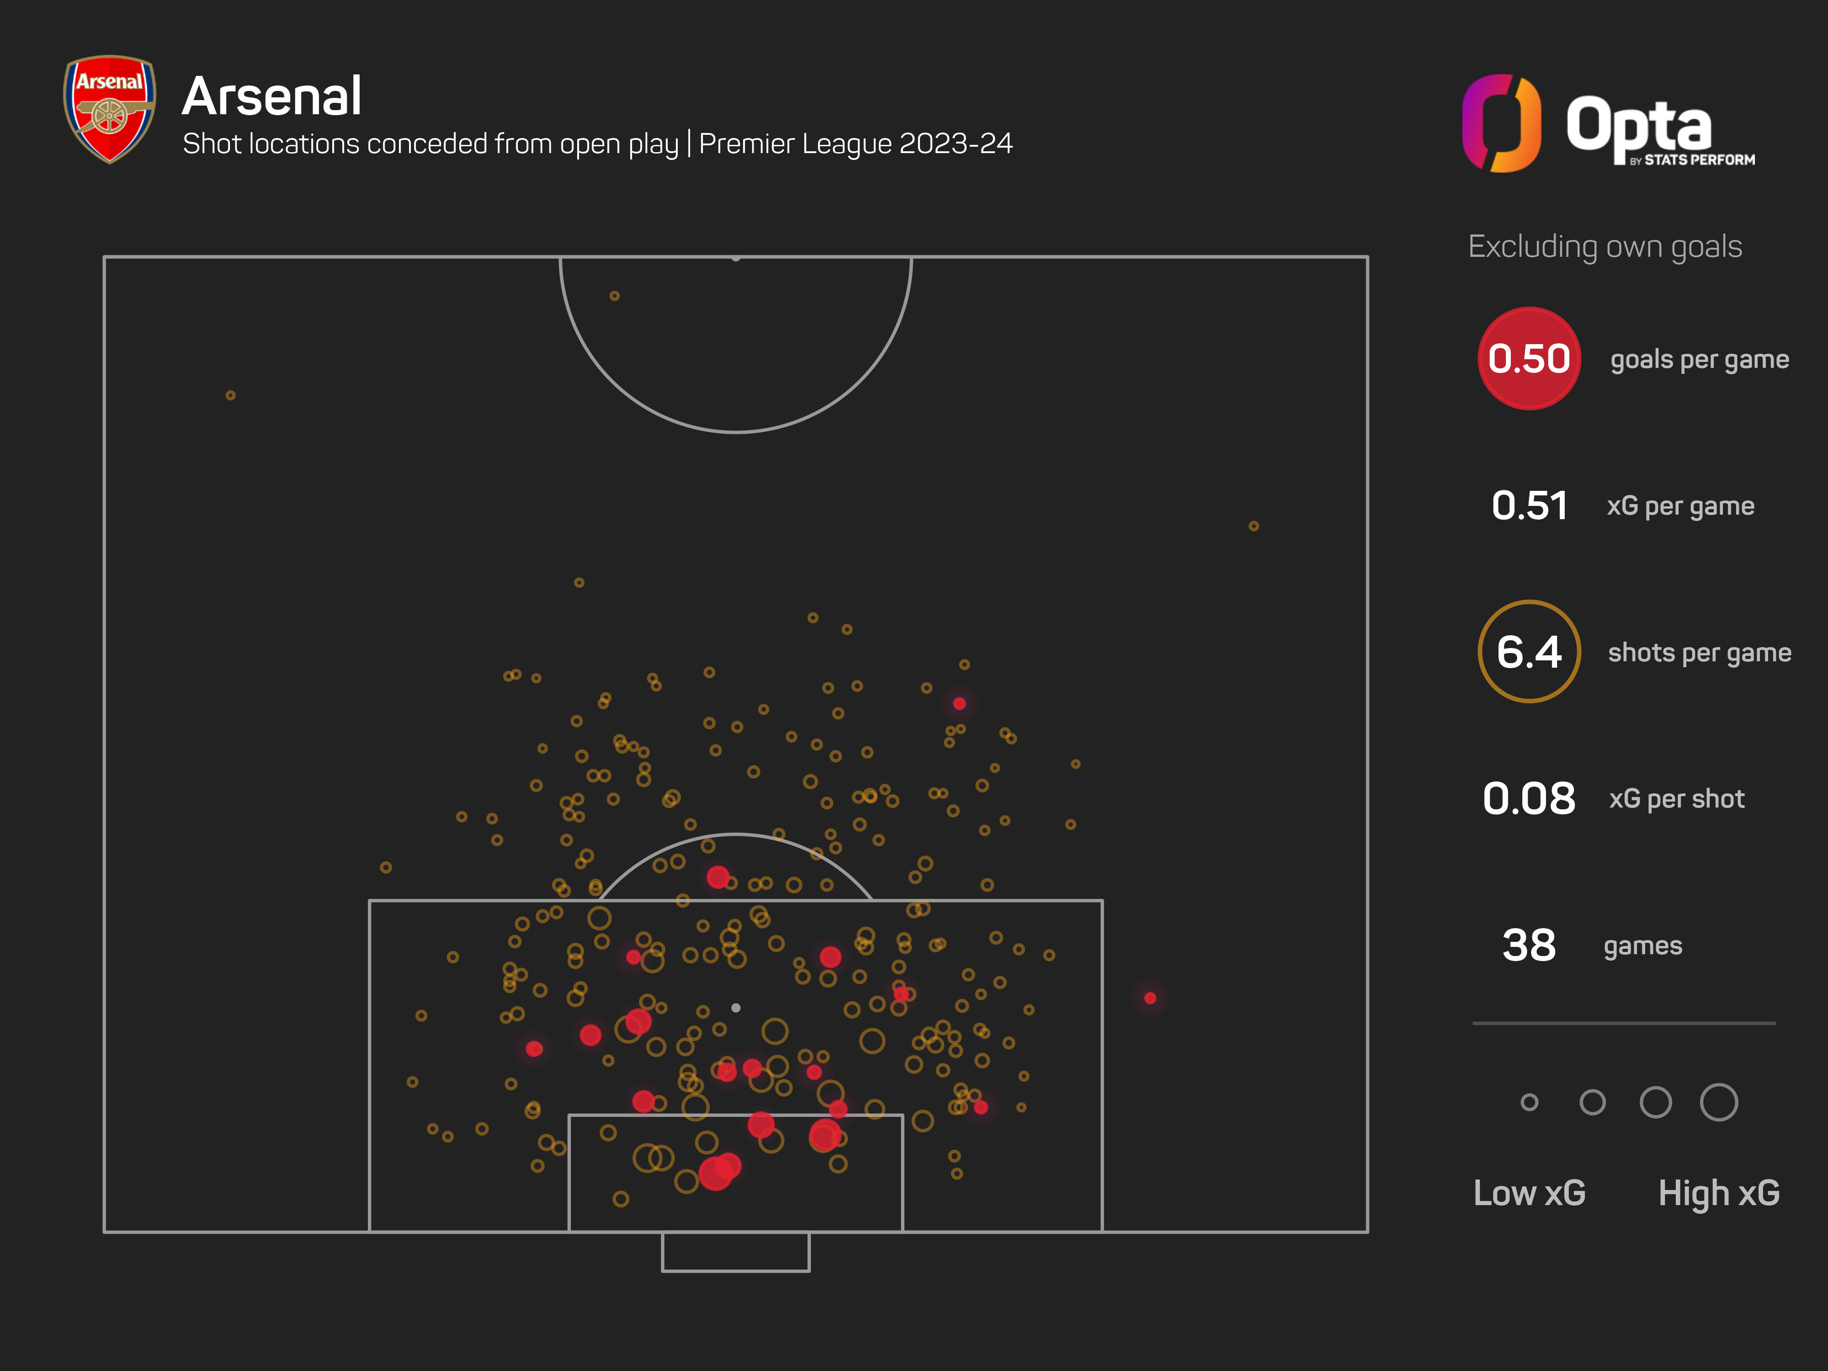
Task: Click the 6.4 shots per game ring
Action: [x=1529, y=651]
